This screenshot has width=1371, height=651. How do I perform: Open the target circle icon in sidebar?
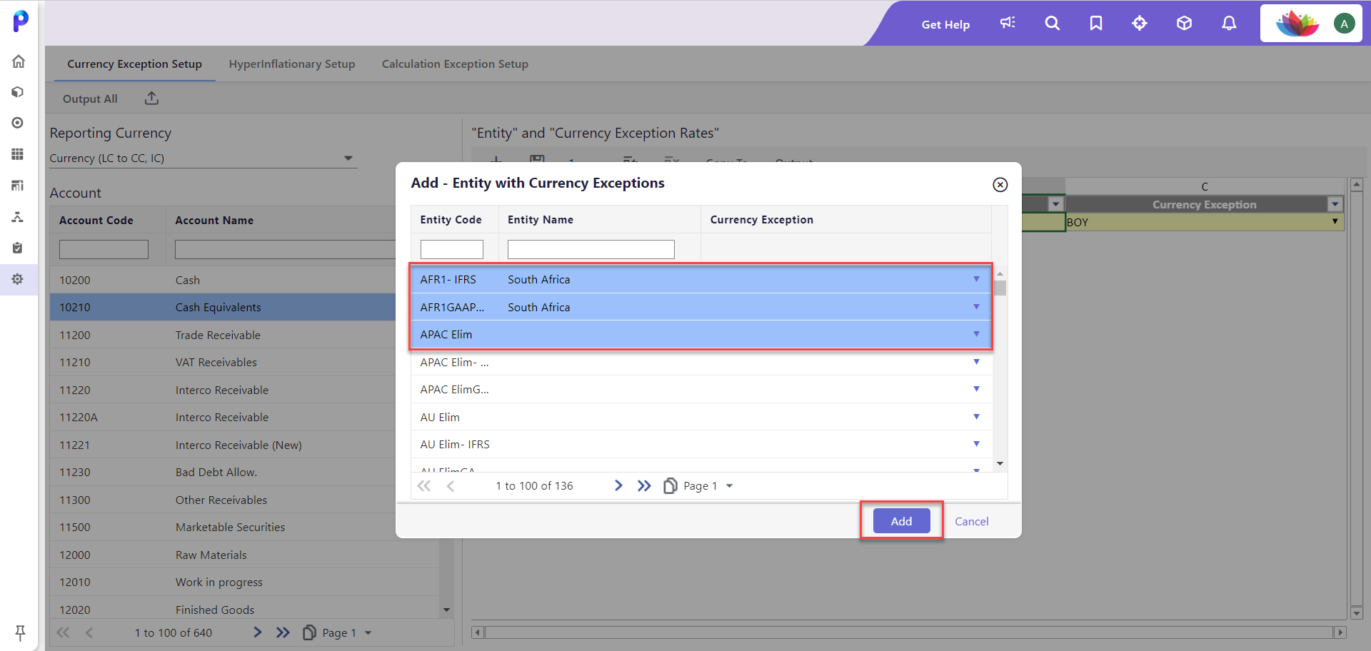[19, 123]
